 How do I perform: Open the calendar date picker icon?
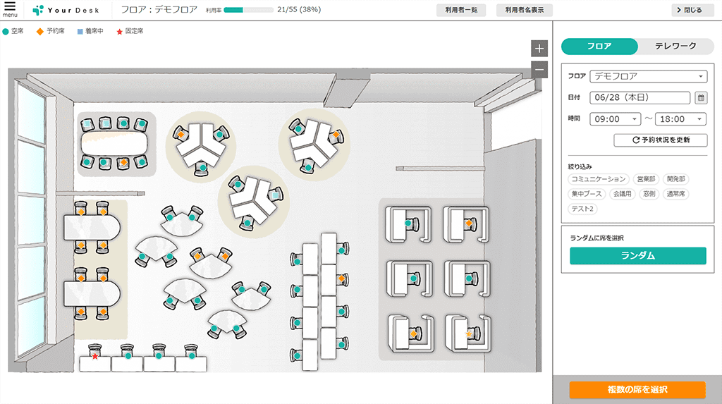coord(701,98)
